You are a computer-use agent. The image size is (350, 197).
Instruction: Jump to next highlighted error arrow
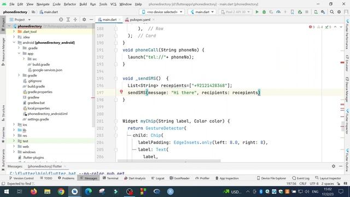[x=341, y=27]
